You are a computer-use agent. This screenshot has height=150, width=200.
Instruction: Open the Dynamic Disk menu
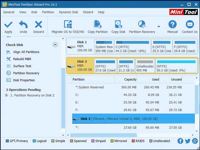(68, 12)
